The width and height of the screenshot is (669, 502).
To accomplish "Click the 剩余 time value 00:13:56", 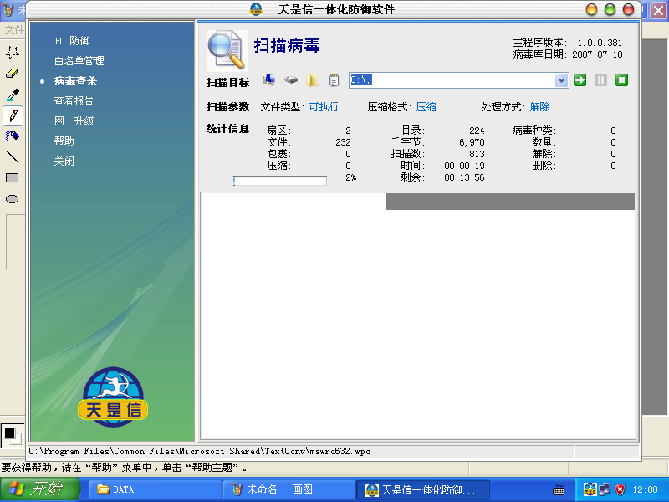I will (x=465, y=177).
